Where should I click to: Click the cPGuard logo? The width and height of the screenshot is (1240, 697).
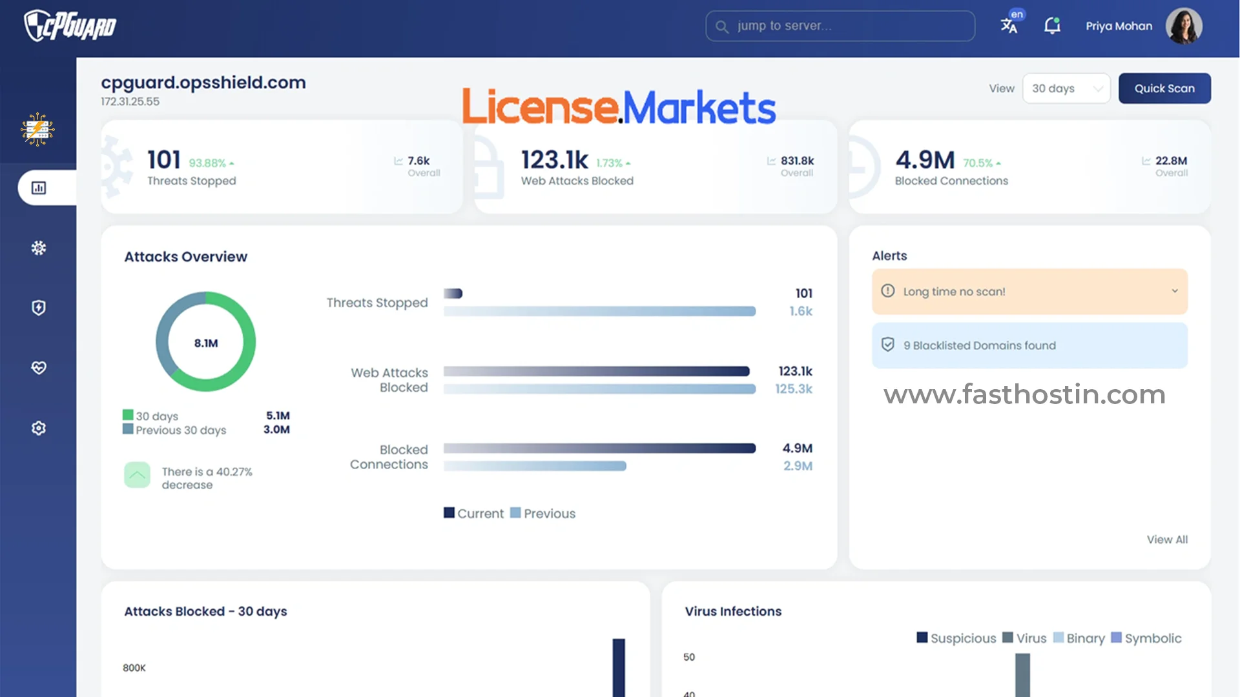[x=70, y=26]
